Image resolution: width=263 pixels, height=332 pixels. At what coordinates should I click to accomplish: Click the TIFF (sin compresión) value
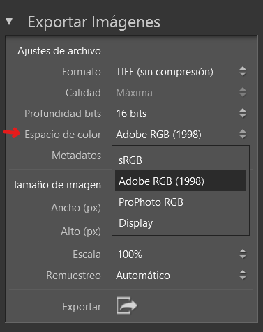[x=165, y=72]
